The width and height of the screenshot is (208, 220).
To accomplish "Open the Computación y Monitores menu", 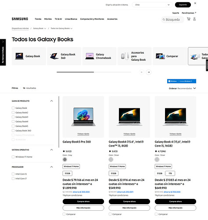I will coord(92,19).
